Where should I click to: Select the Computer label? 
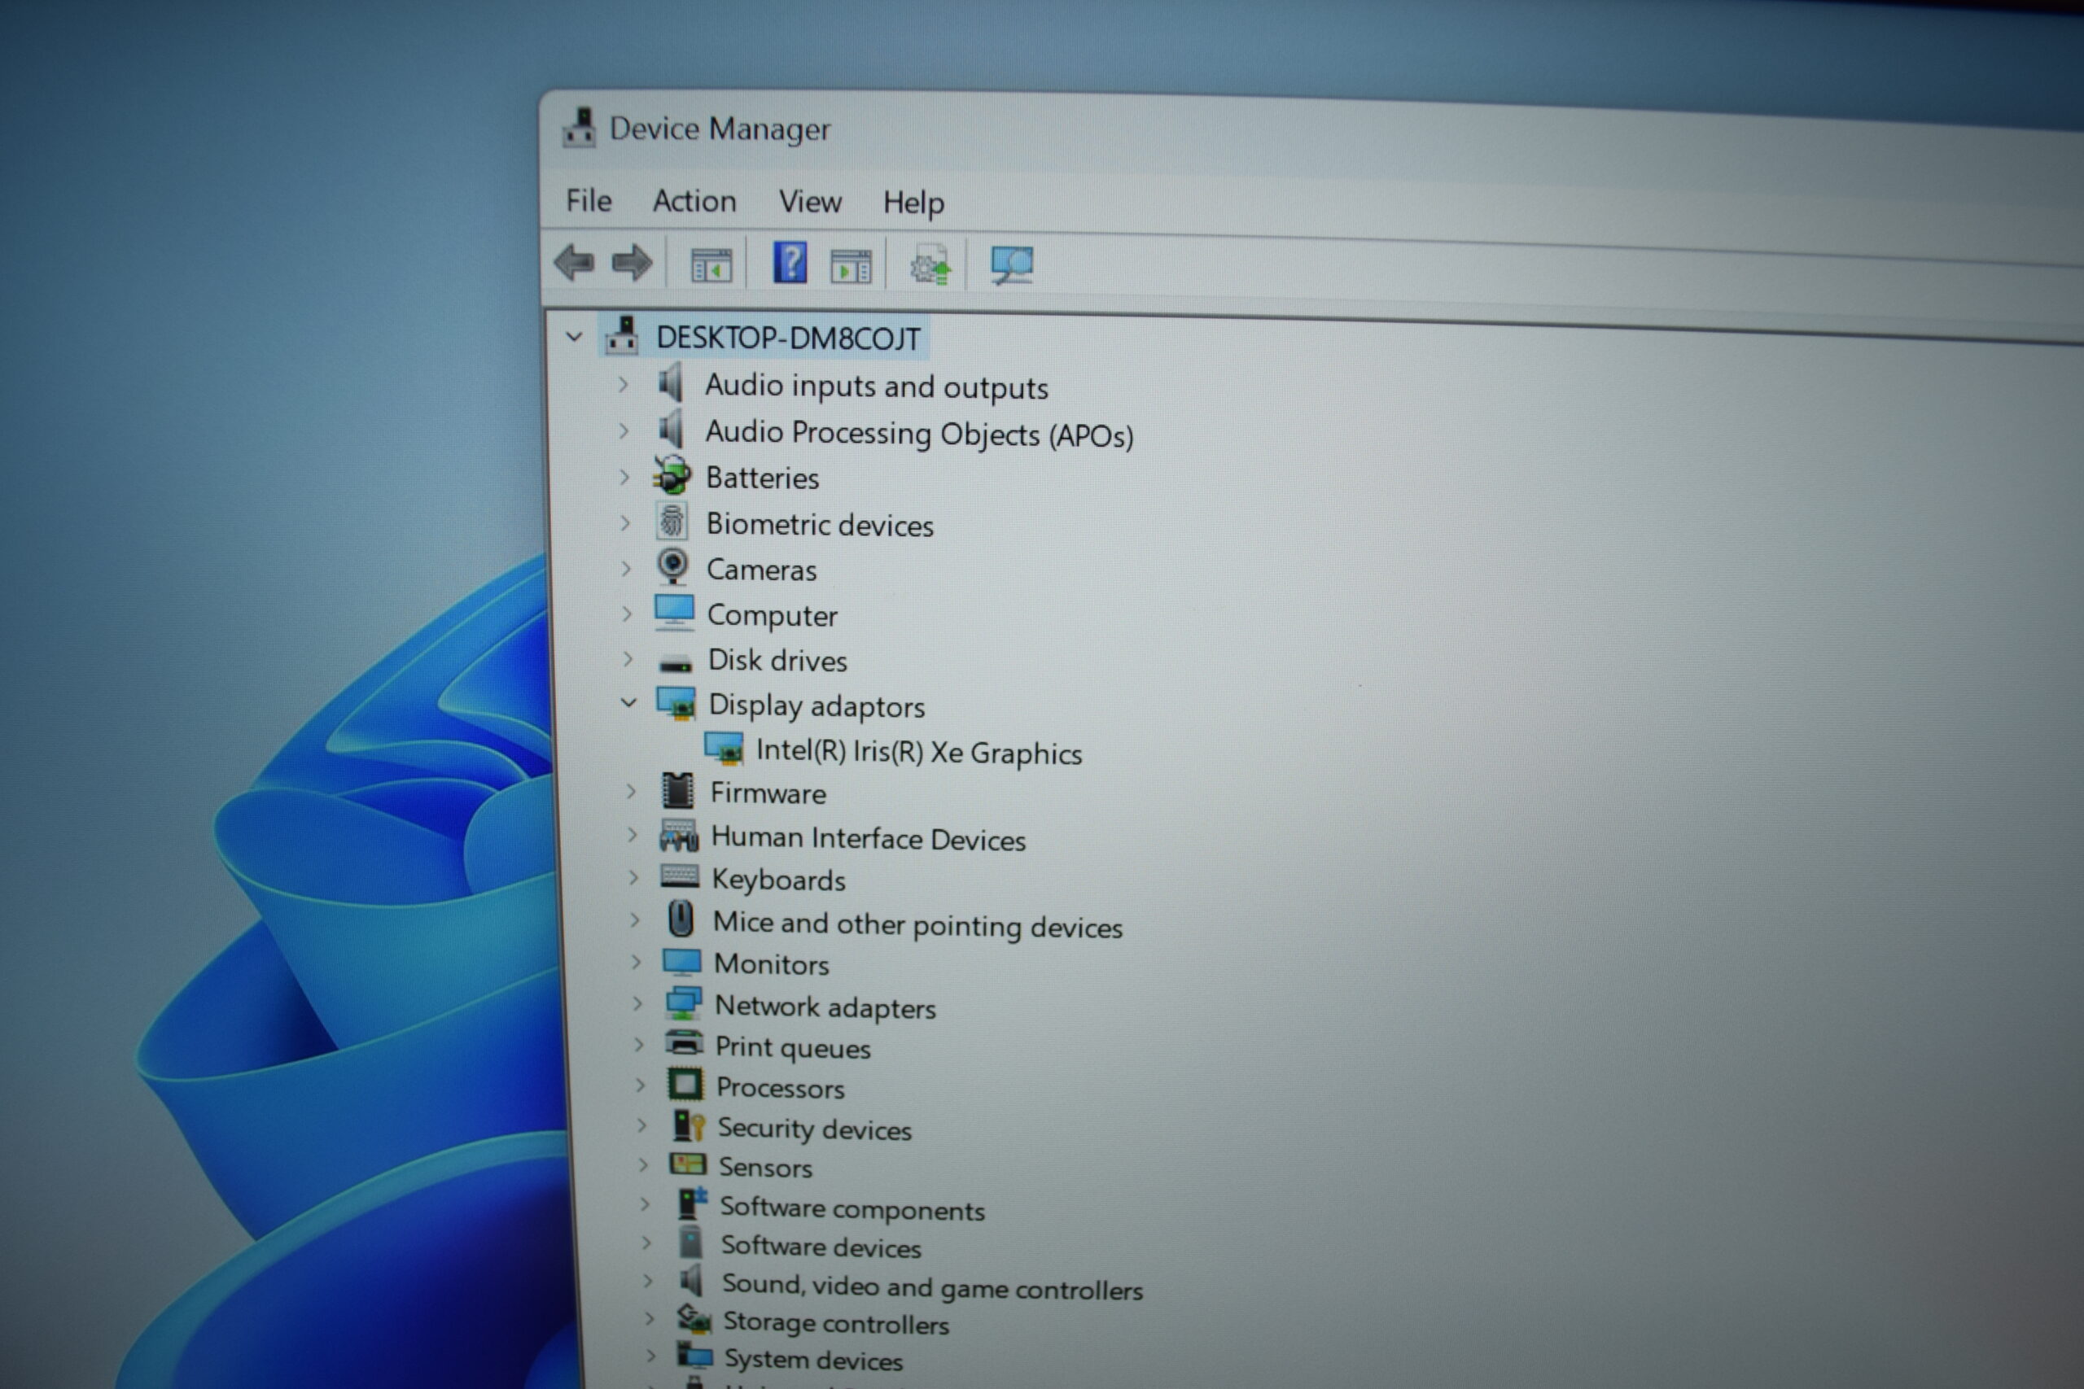click(772, 616)
